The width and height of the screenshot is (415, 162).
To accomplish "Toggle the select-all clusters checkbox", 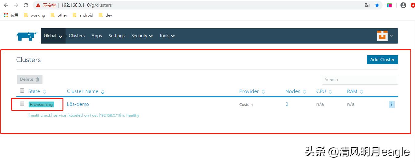I will tap(22, 91).
